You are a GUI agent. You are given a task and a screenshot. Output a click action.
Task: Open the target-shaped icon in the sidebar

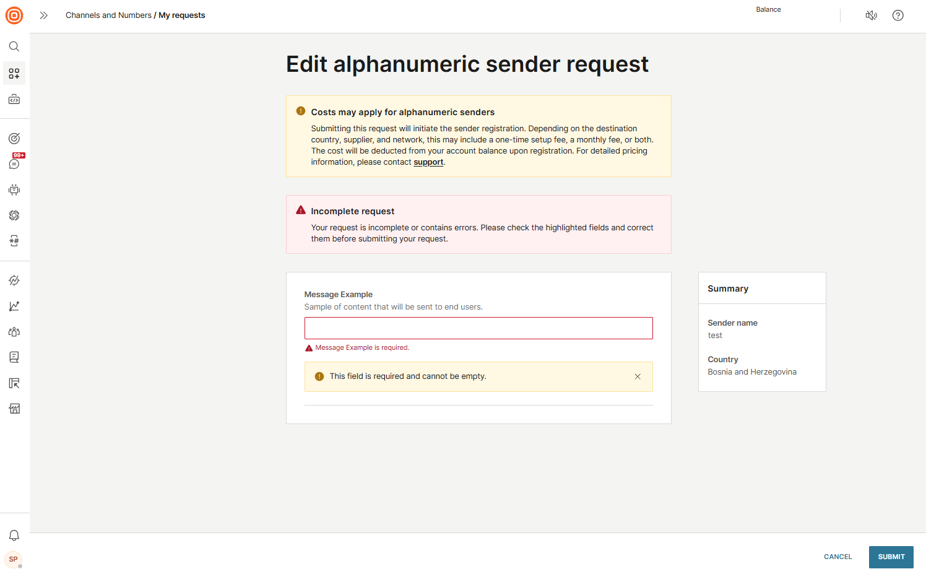point(14,139)
